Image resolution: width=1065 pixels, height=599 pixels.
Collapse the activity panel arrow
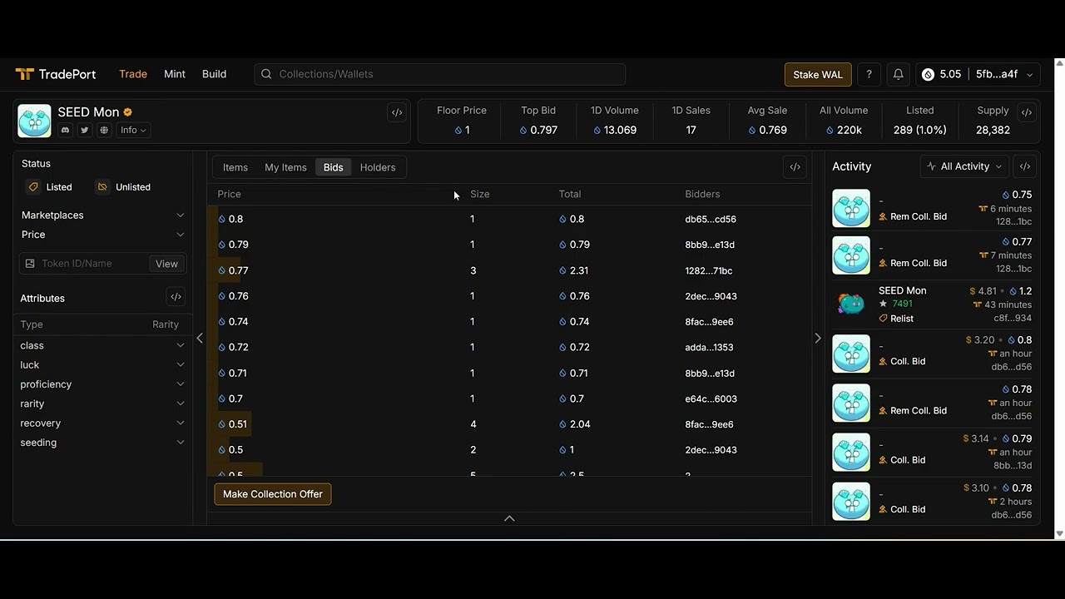(818, 338)
